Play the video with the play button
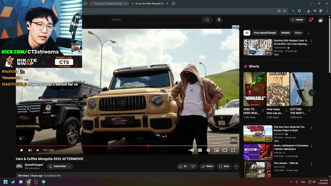 [x=22, y=150]
